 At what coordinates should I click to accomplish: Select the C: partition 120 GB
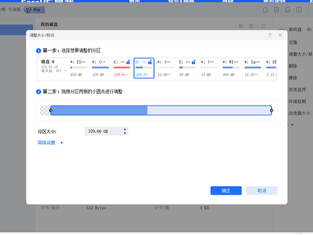pos(122,68)
